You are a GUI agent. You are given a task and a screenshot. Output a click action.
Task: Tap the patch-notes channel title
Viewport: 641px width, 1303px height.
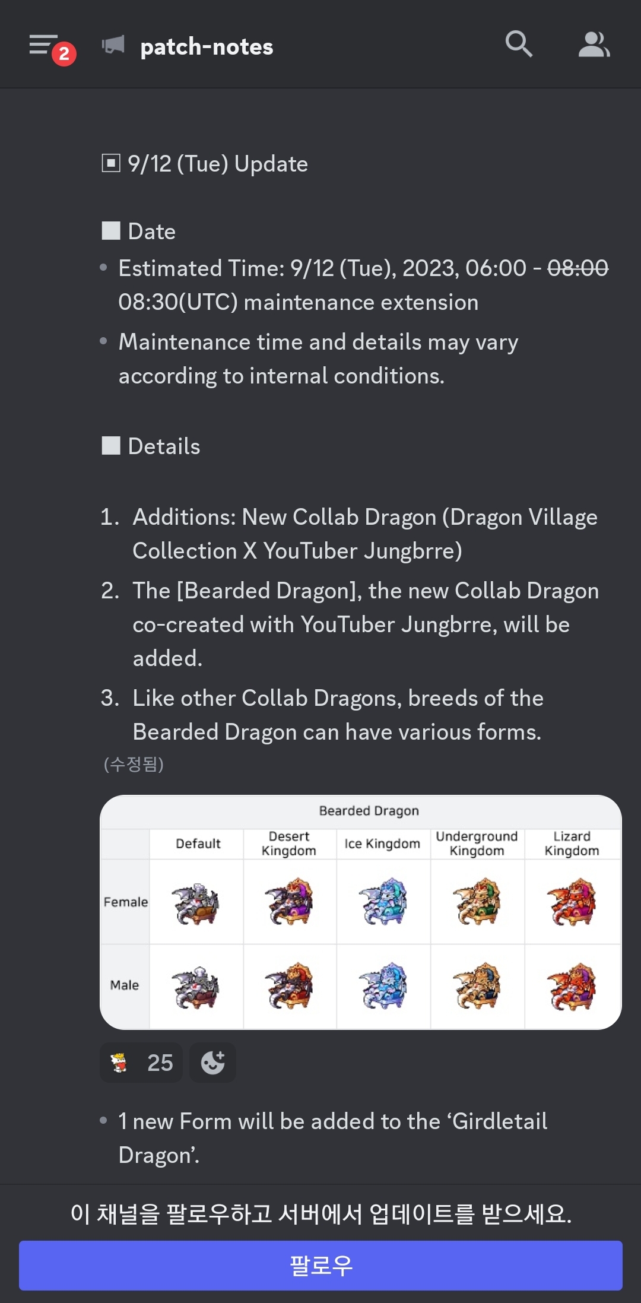point(207,47)
